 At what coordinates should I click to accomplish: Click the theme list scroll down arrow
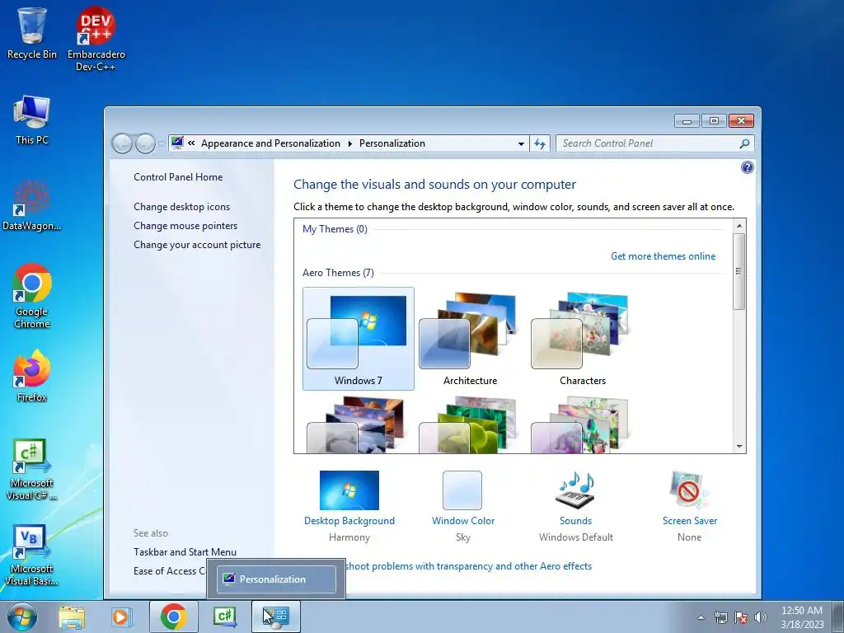(739, 446)
